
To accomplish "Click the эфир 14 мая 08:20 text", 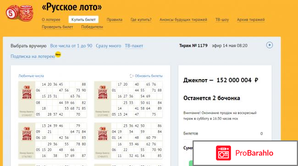I will tap(230, 46).
